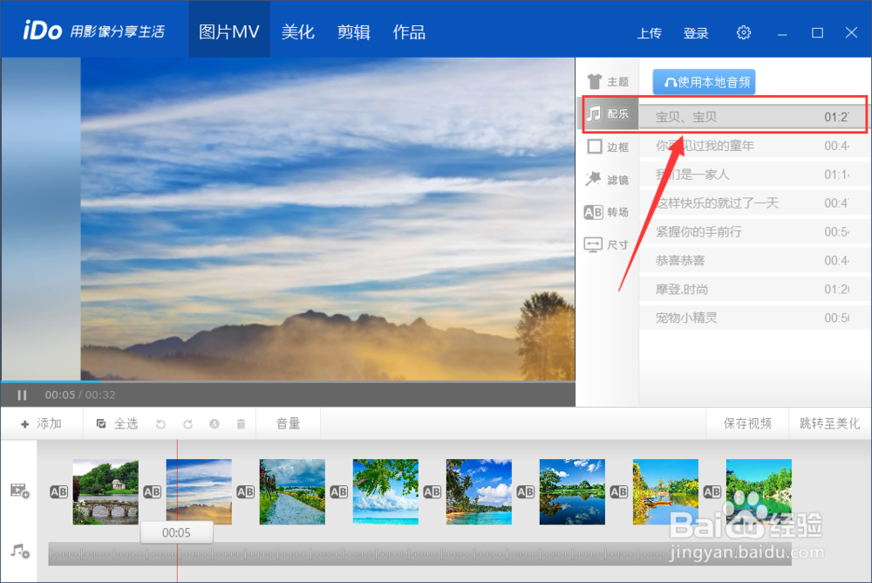Select the cloudy sky thumbnail

(199, 491)
